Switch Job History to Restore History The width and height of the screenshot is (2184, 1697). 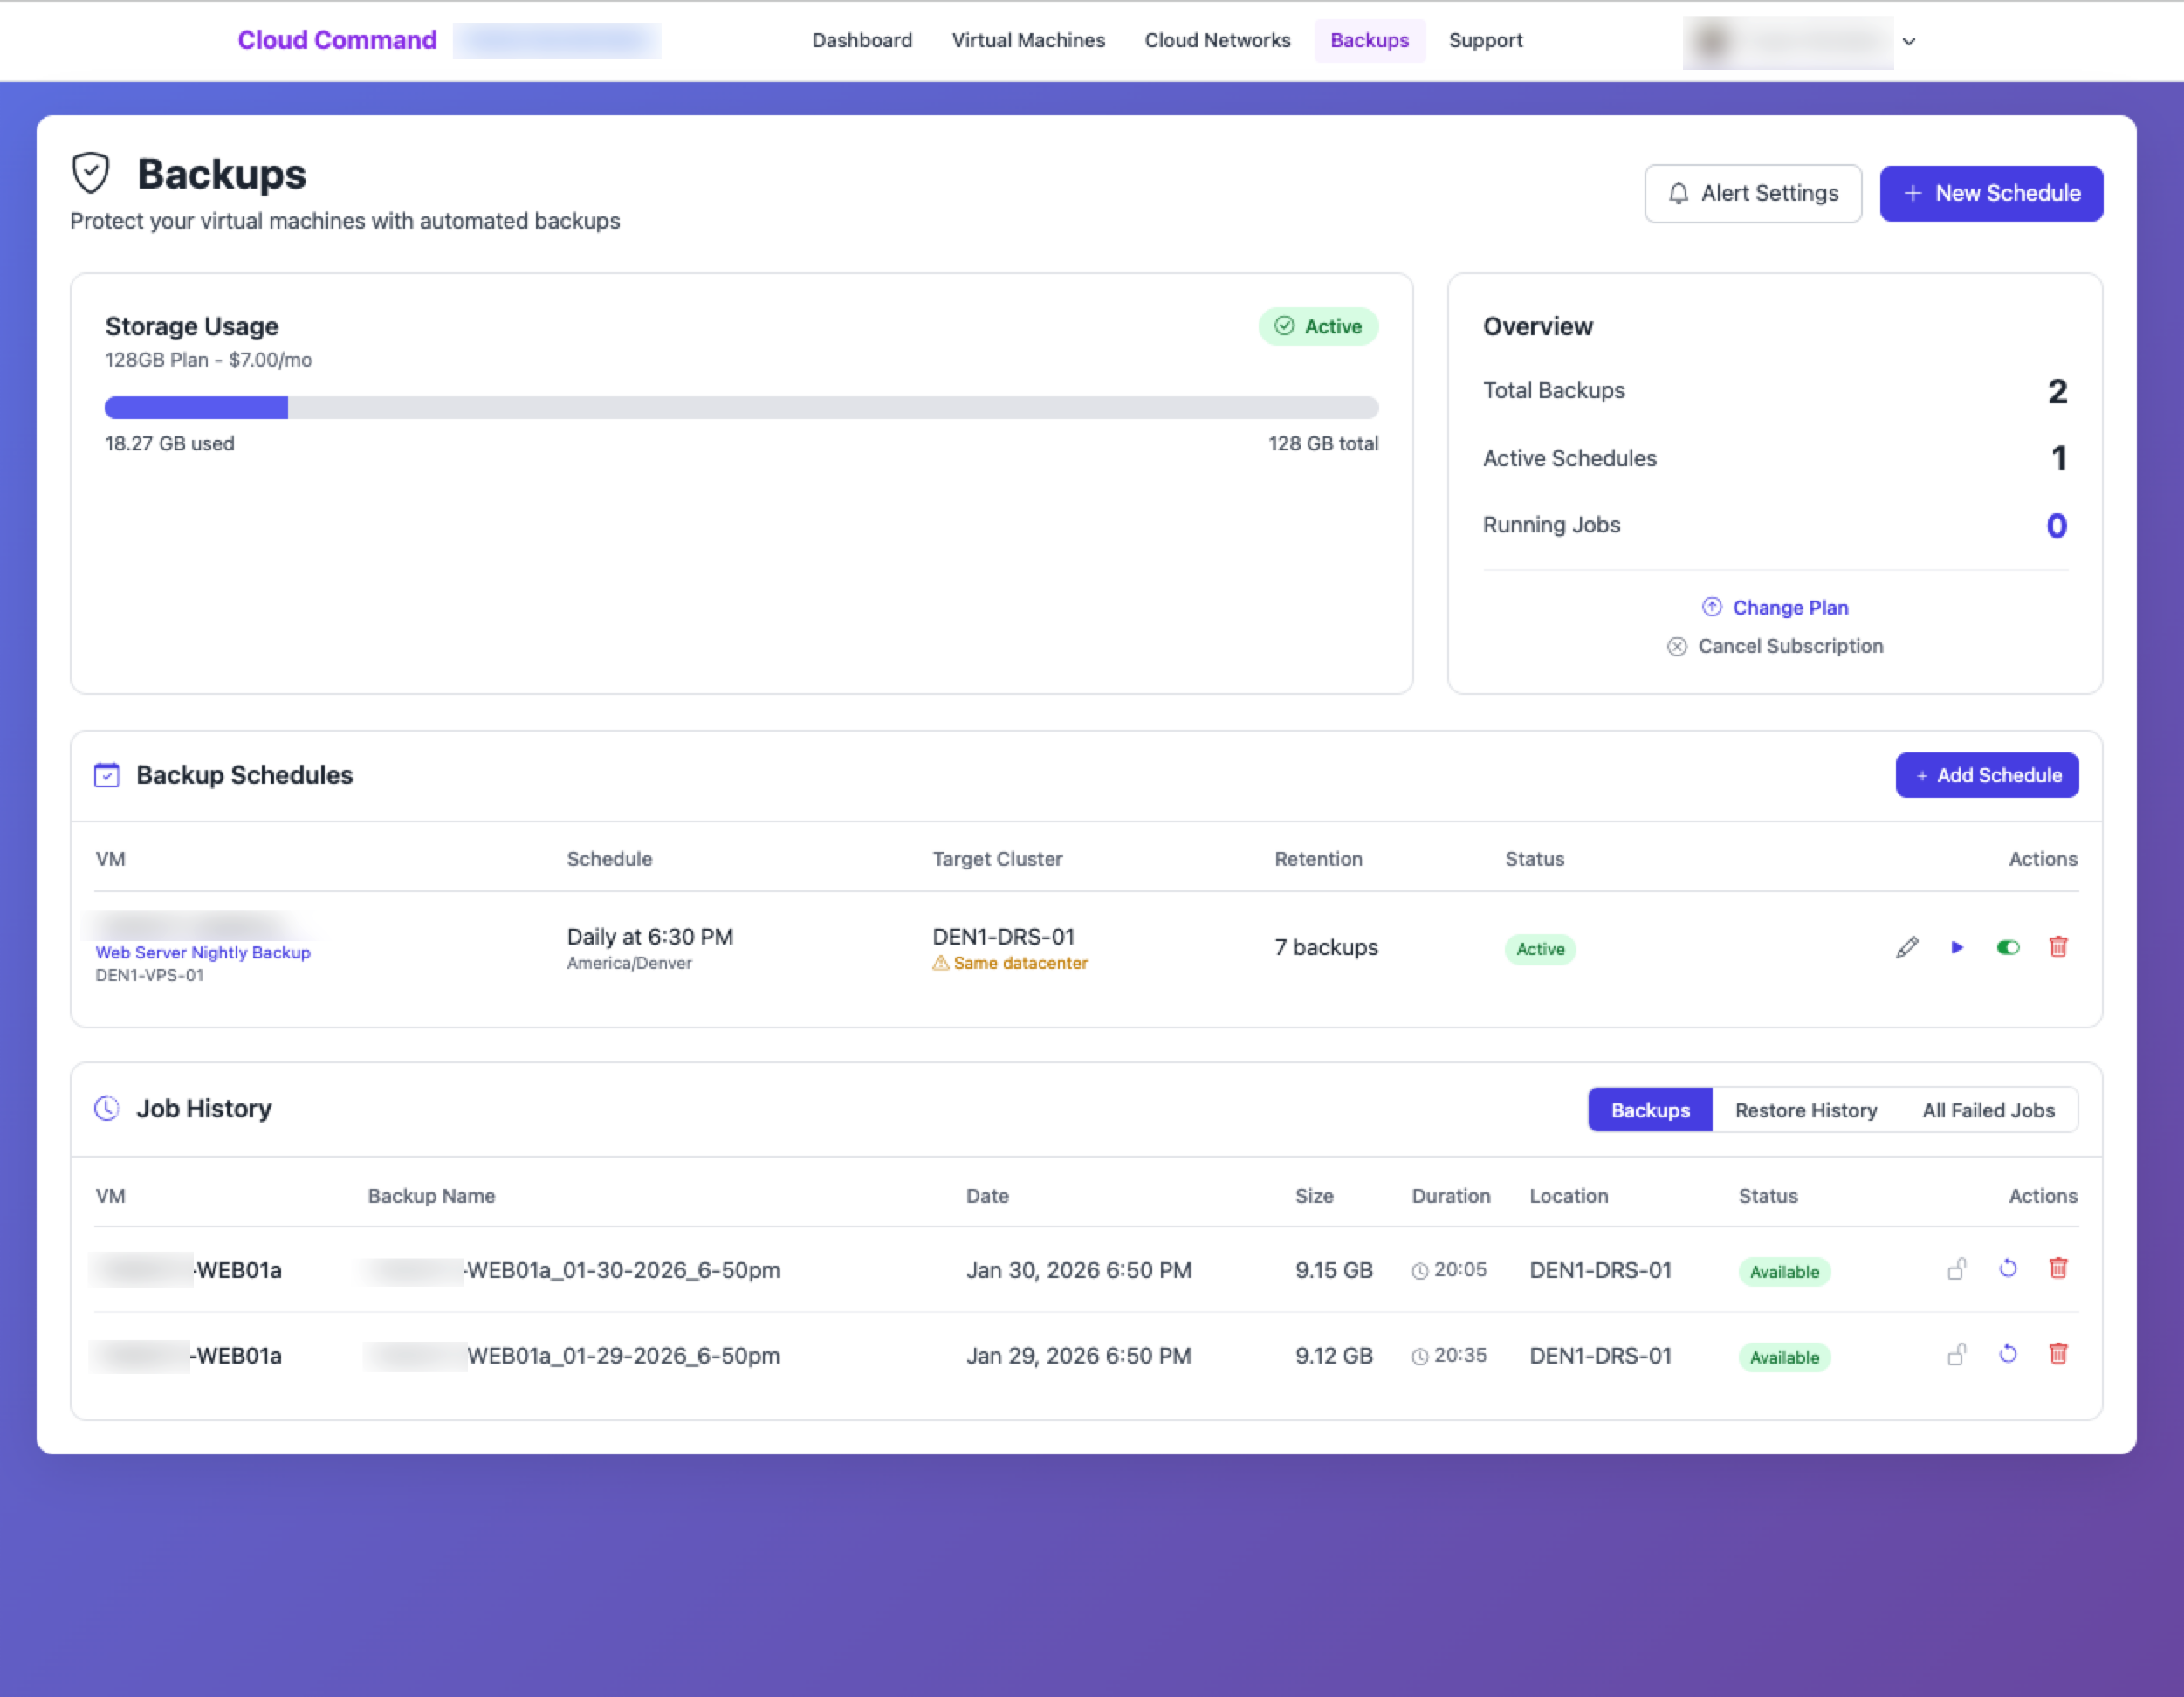coord(1806,1110)
